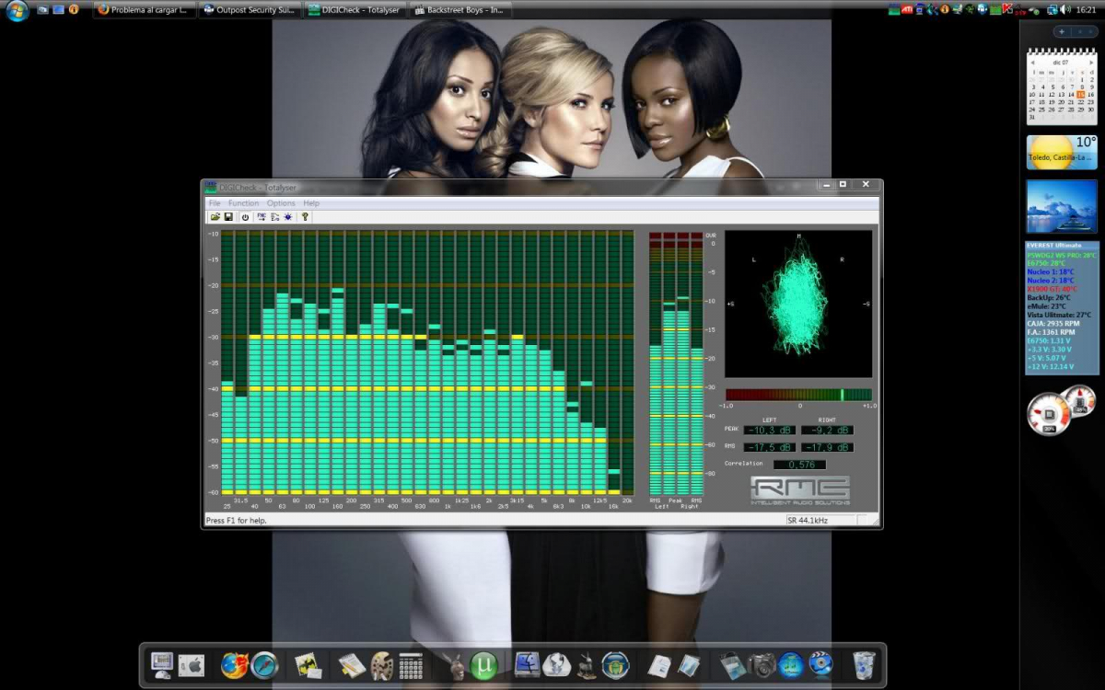Click the spectrum analyser bar display
Screen dimensions: 1105x690
pos(427,363)
